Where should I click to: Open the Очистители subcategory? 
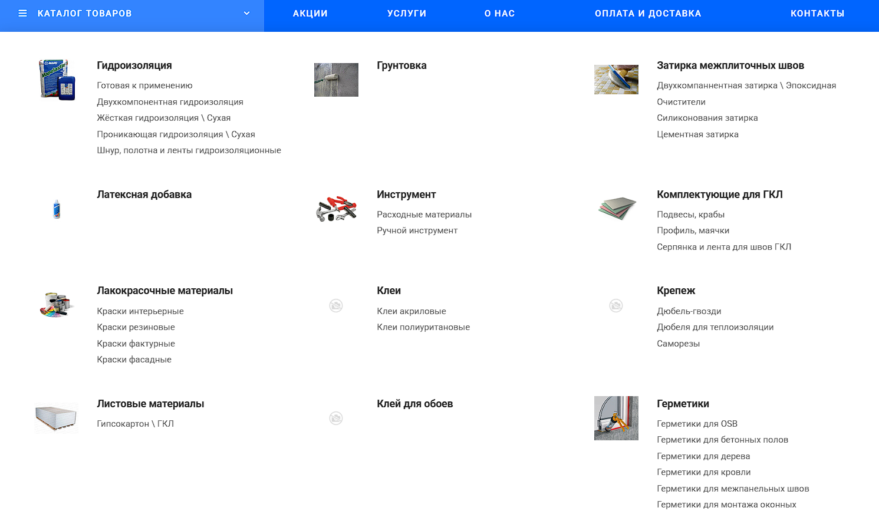click(681, 102)
